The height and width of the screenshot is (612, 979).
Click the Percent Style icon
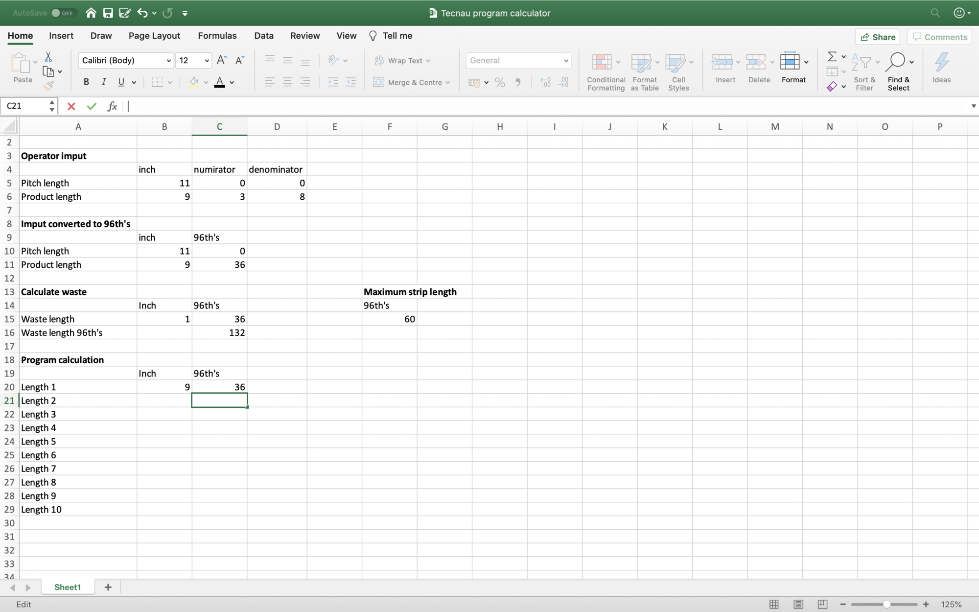pos(500,82)
